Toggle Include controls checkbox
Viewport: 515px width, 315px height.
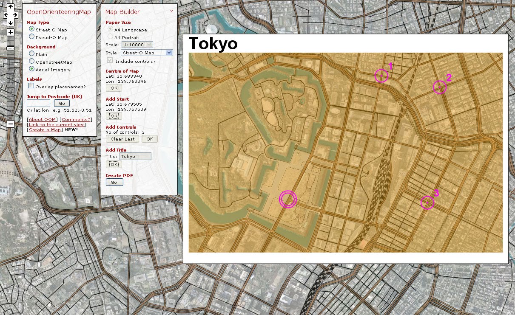tap(110, 61)
